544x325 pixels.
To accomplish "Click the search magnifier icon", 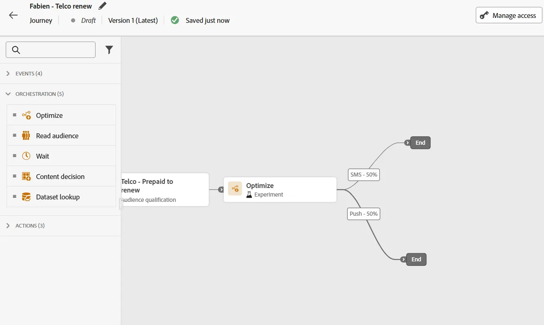I will coord(16,50).
